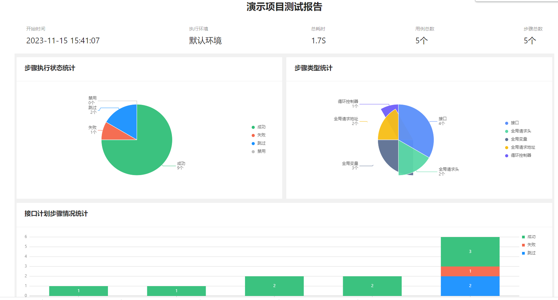
Task: Click start time 2023-11-15 15:41:07
Action: tap(63, 41)
